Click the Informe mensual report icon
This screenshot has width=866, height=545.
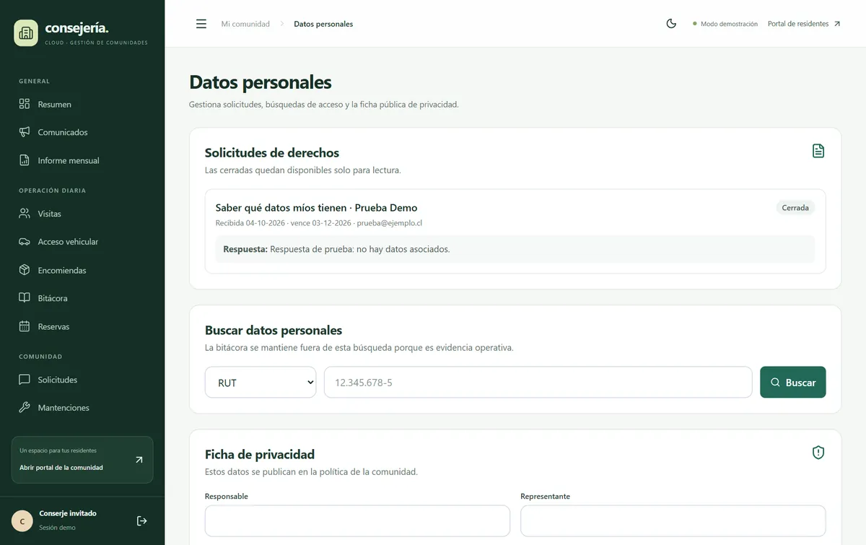coord(25,160)
